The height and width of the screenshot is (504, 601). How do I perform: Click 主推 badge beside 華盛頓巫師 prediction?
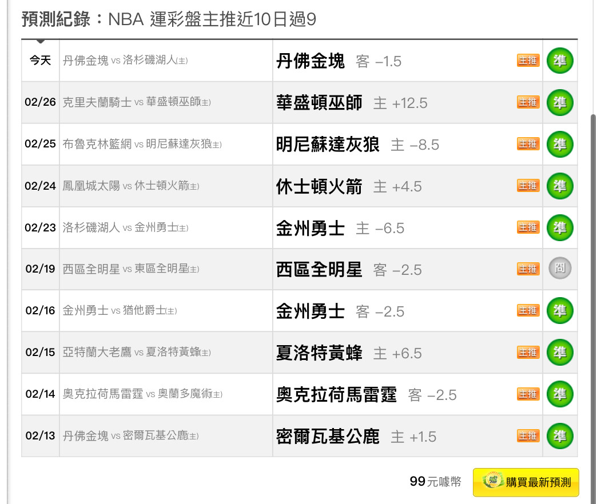click(528, 102)
